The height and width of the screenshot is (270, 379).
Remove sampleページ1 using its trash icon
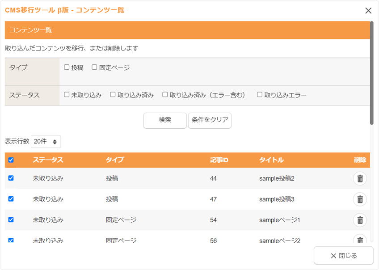click(x=360, y=220)
